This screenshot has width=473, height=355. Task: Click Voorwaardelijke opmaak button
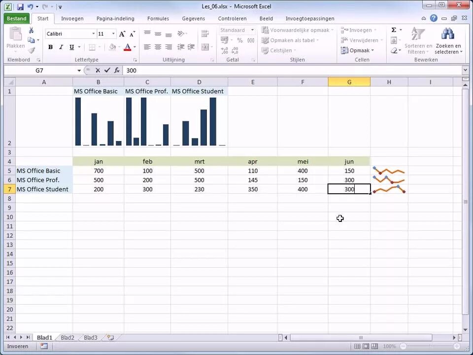298,30
